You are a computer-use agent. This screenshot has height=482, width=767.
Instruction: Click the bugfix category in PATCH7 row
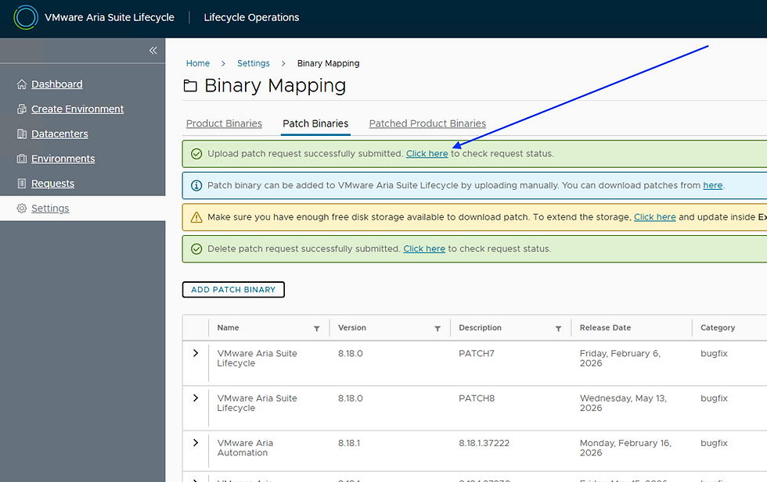tap(714, 354)
